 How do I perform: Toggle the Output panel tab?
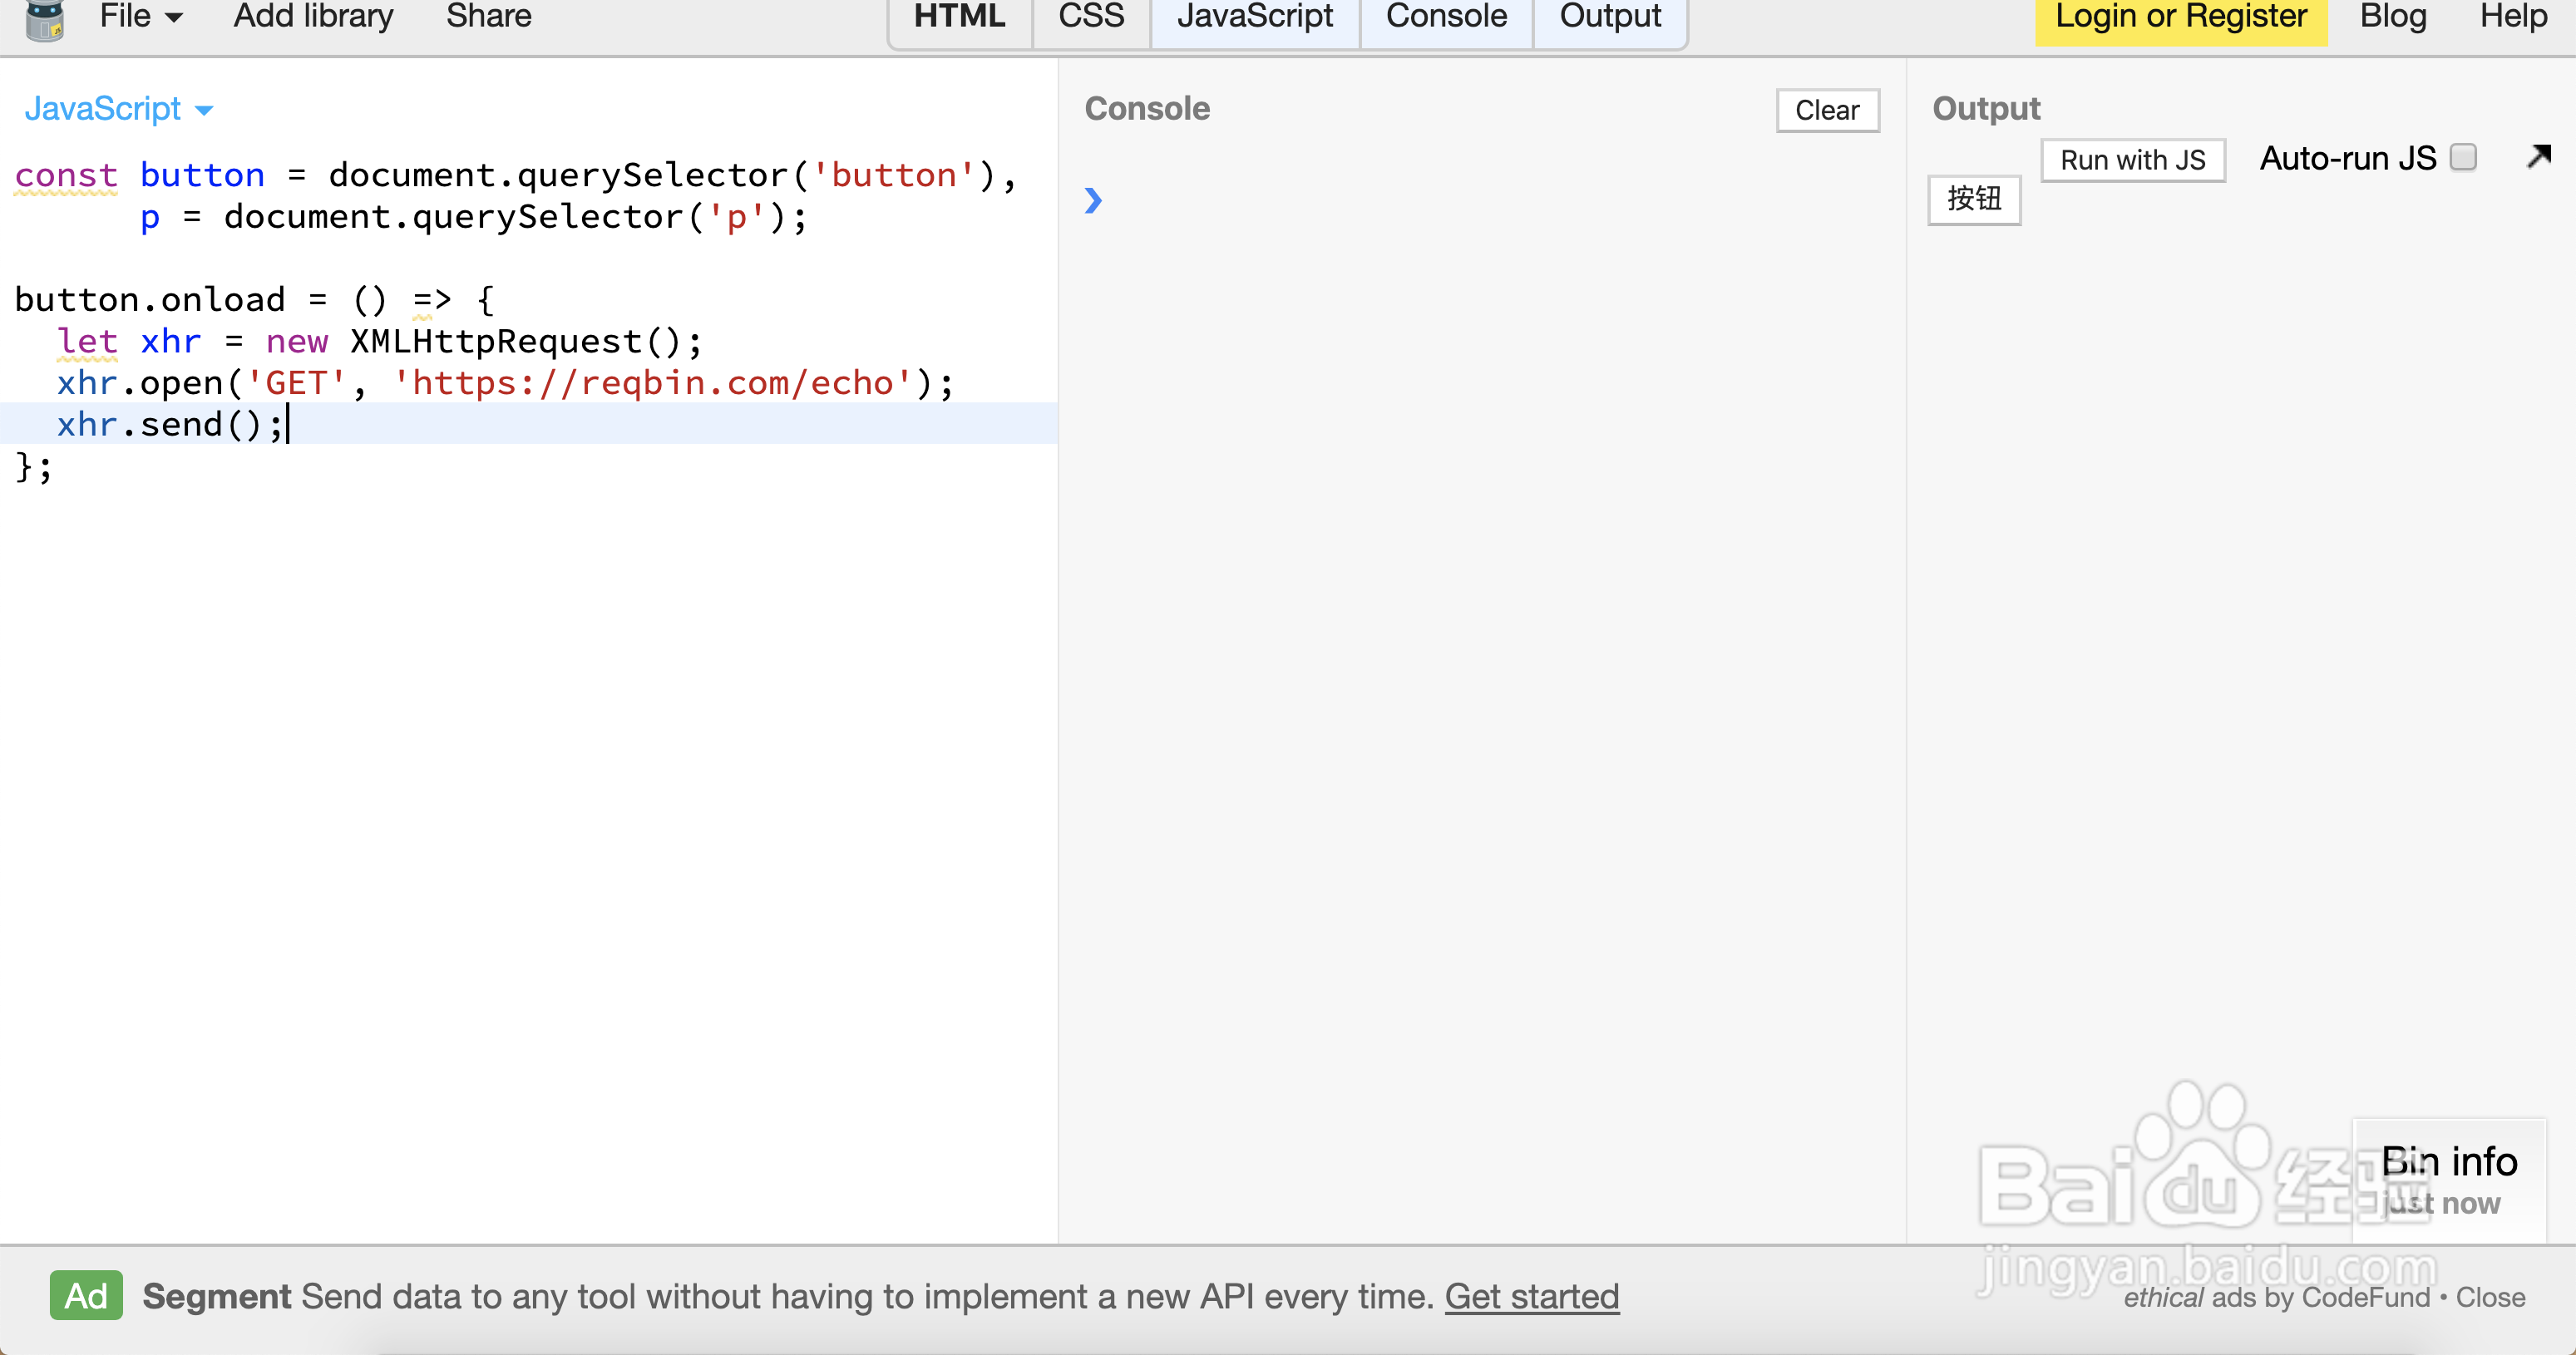(1609, 17)
